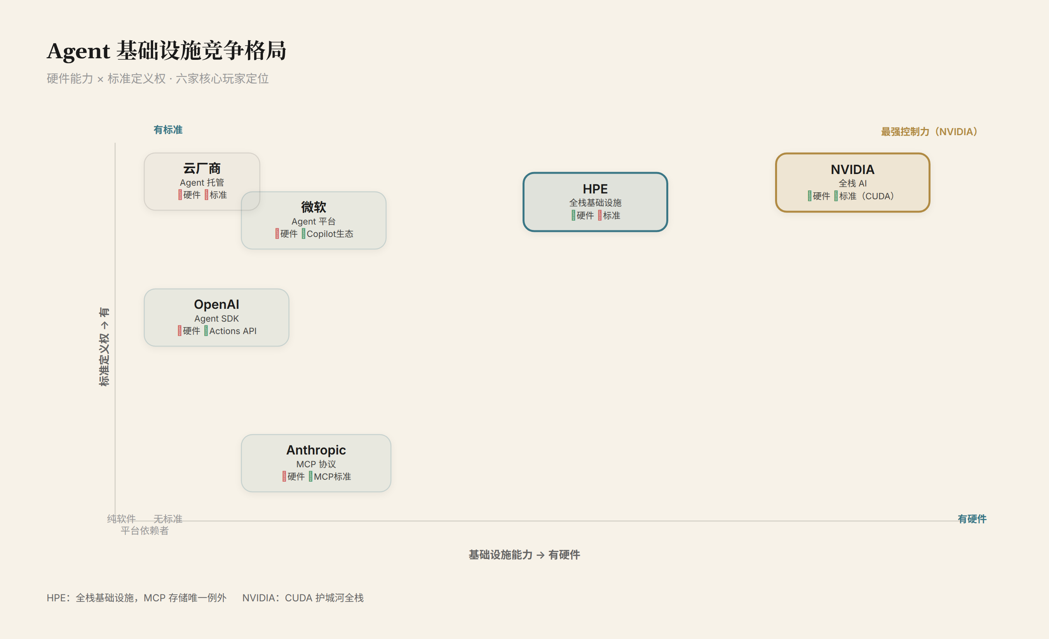Click the title 'Agent 基础设施竞争格局'

(x=166, y=50)
